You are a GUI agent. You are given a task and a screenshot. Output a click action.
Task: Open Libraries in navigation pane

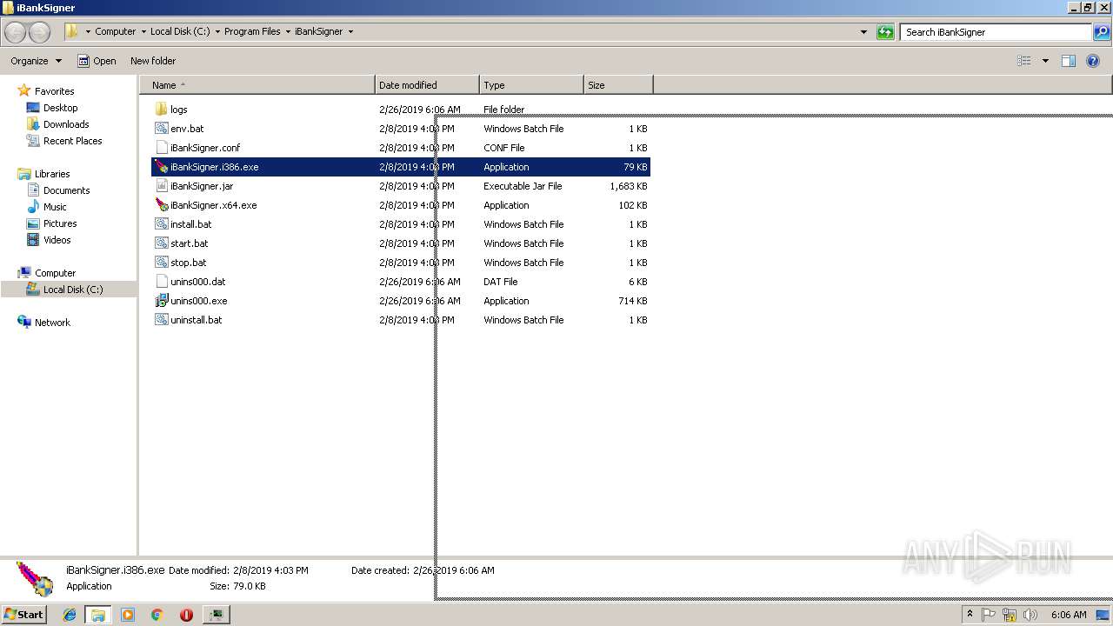pos(52,174)
